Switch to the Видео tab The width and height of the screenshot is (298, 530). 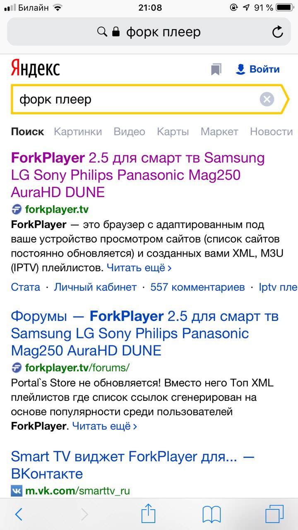pyautogui.click(x=130, y=132)
